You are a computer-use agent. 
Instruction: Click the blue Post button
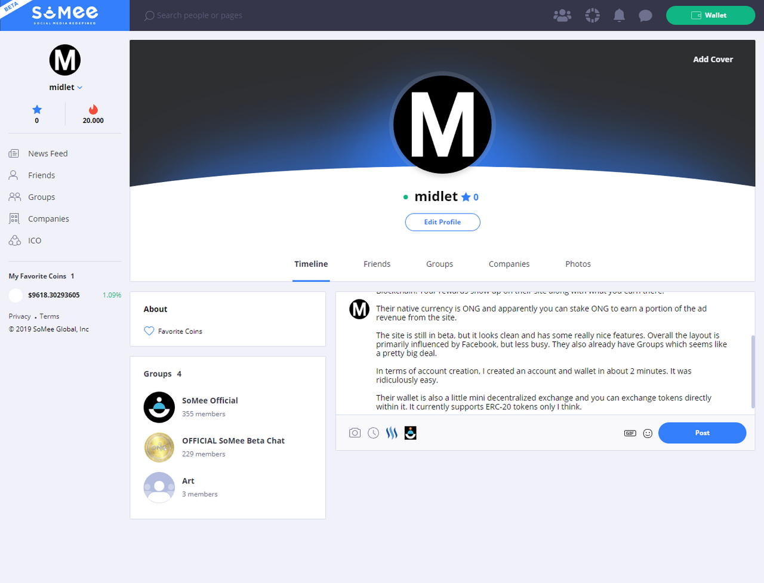pos(702,433)
